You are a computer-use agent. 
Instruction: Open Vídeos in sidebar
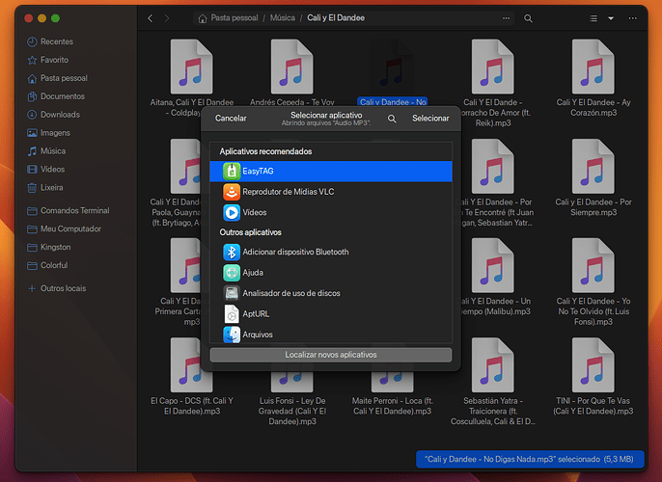click(46, 170)
